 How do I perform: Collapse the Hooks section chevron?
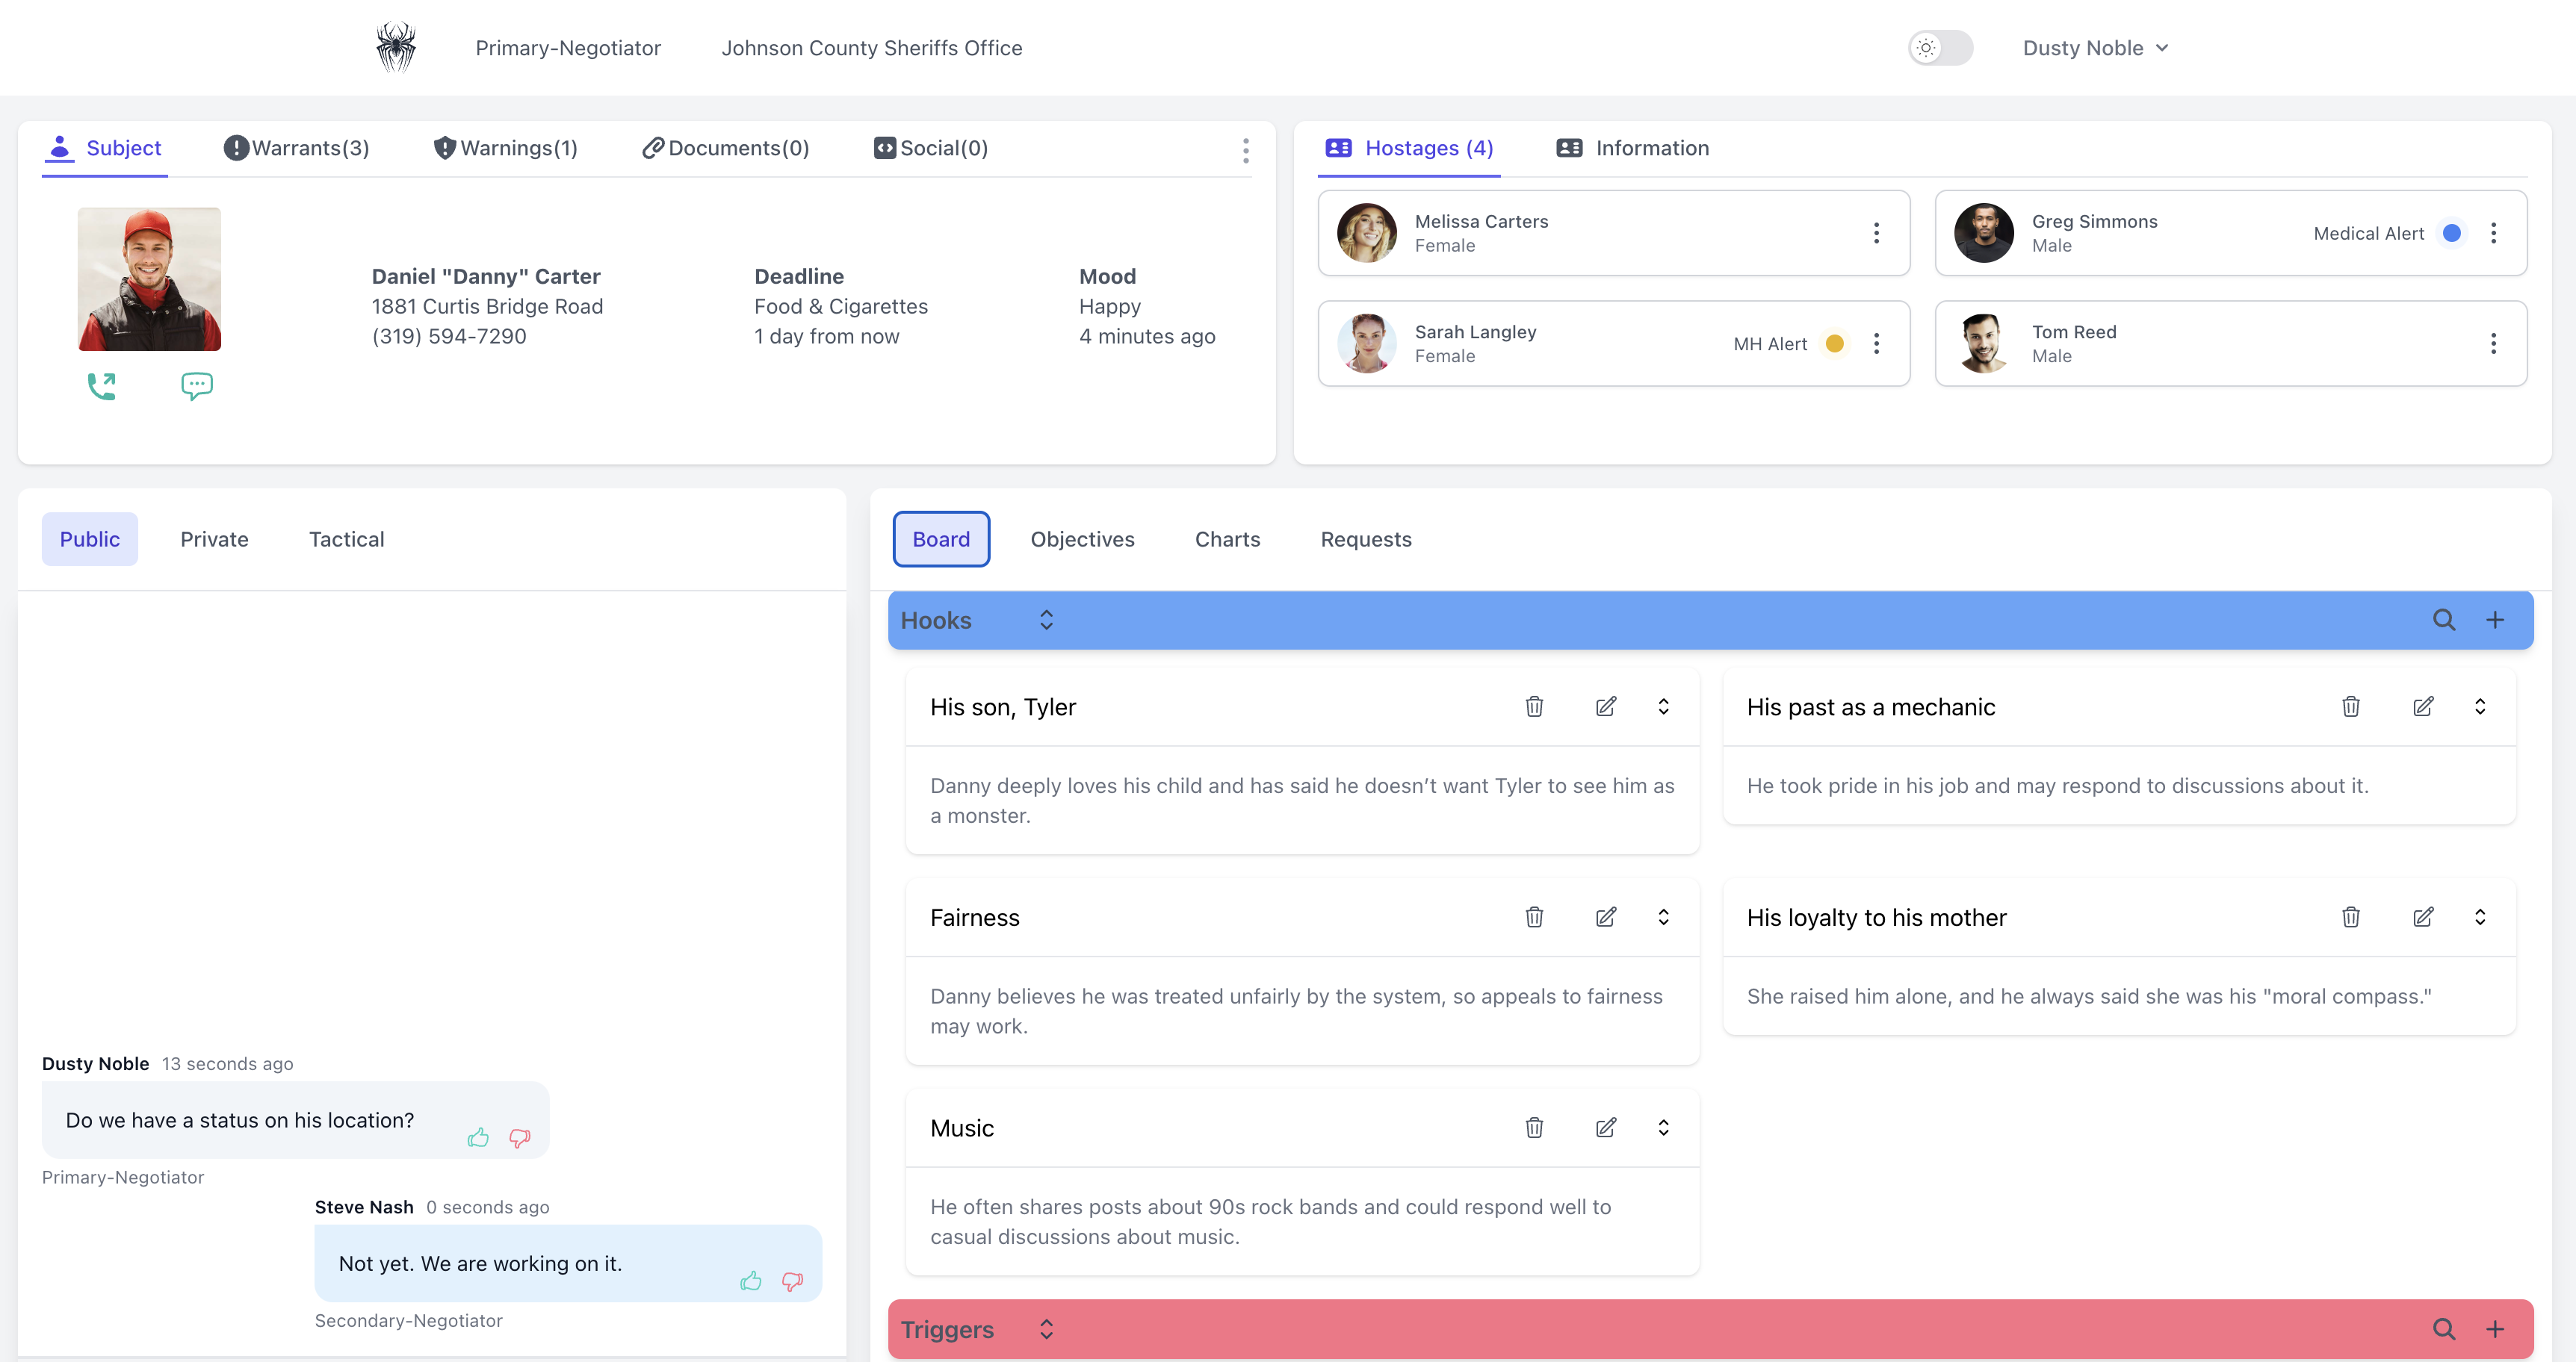pyautogui.click(x=1046, y=621)
